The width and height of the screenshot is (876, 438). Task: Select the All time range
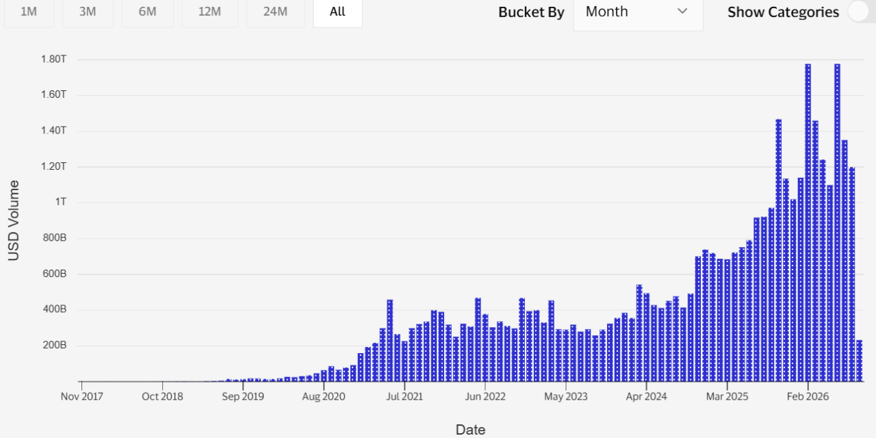click(x=337, y=12)
